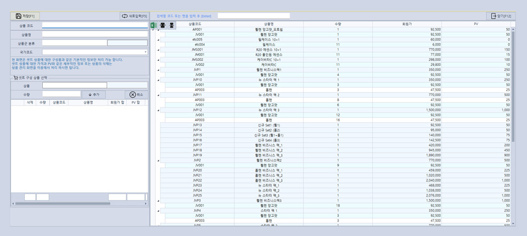Click the 추가 button with down arrow
527x236 pixels.
(x=93, y=95)
